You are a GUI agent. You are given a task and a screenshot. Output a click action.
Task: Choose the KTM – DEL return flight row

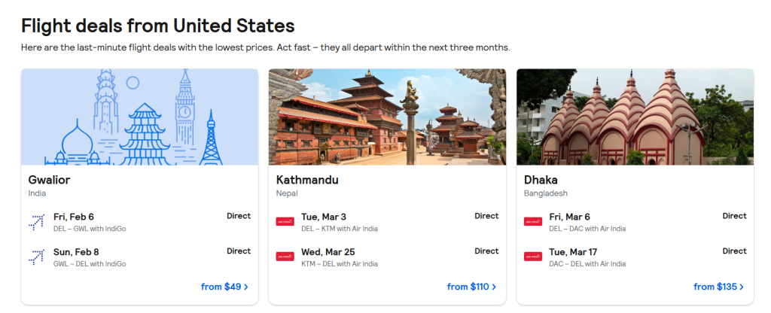(x=340, y=264)
